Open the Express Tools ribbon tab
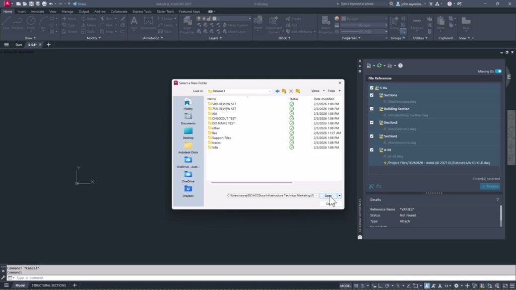This screenshot has height=290, width=516. point(142,12)
